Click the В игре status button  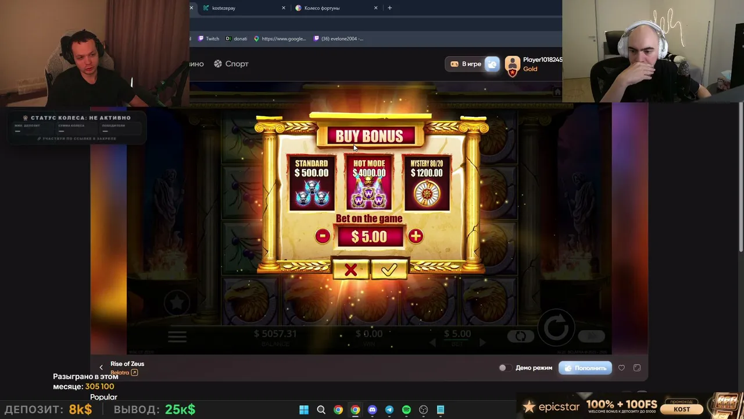[x=466, y=64]
